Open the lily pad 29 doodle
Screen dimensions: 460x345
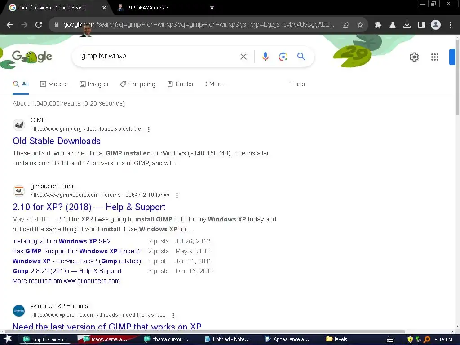pyautogui.click(x=352, y=56)
